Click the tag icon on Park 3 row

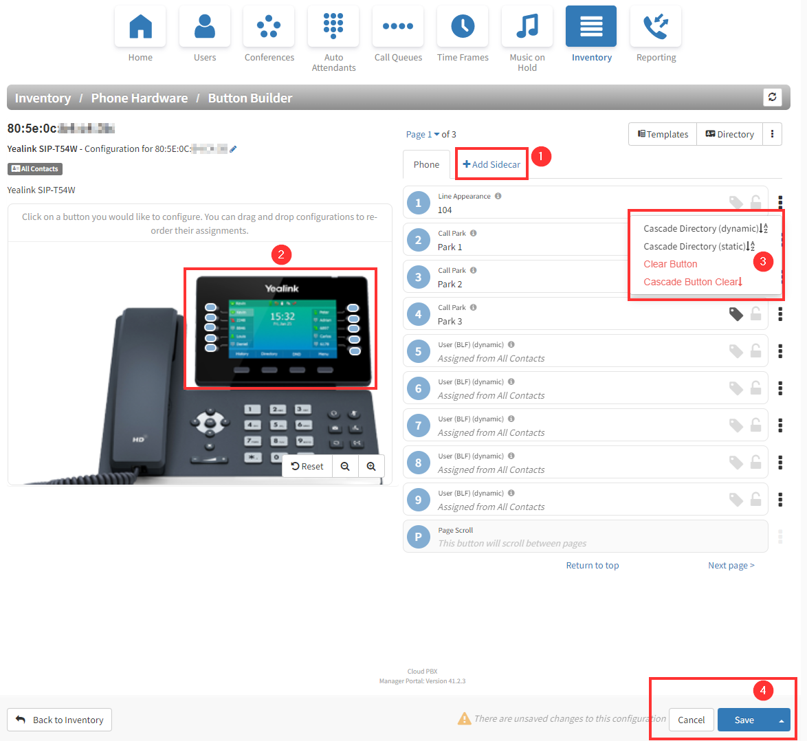736,314
